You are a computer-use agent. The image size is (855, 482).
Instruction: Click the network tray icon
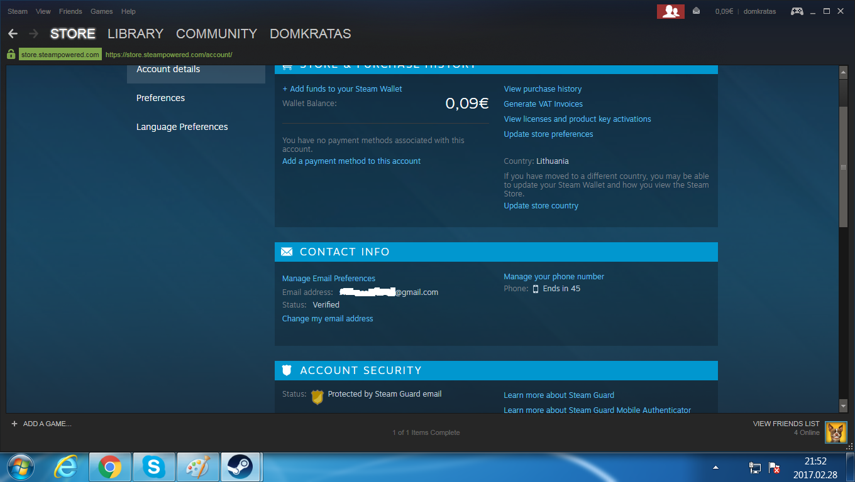[755, 468]
